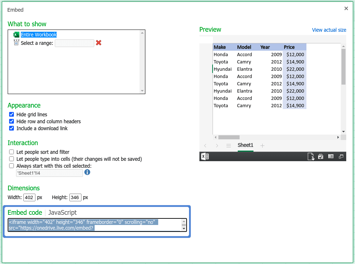Click the blue info icon near cell field
Screen dimensions: 355x264
(x=87, y=172)
